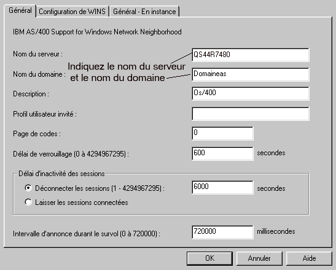Click the session timeout field showing 6000
Image resolution: width=336 pixels, height=270 pixels.
tap(222, 187)
